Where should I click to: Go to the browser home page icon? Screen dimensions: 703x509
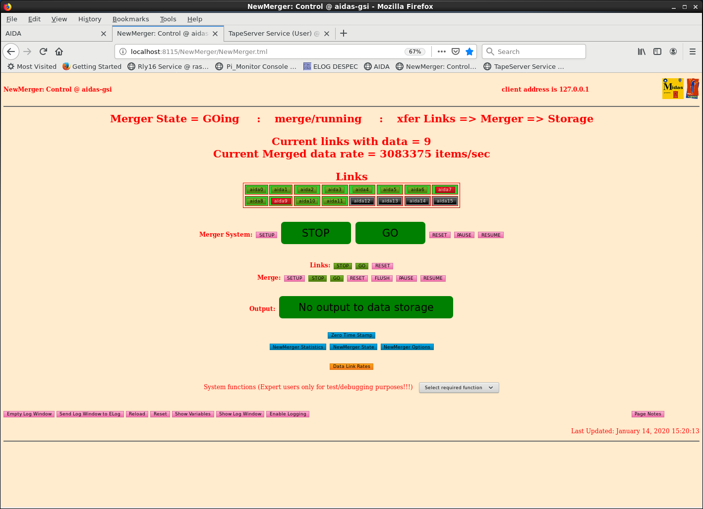click(x=59, y=51)
